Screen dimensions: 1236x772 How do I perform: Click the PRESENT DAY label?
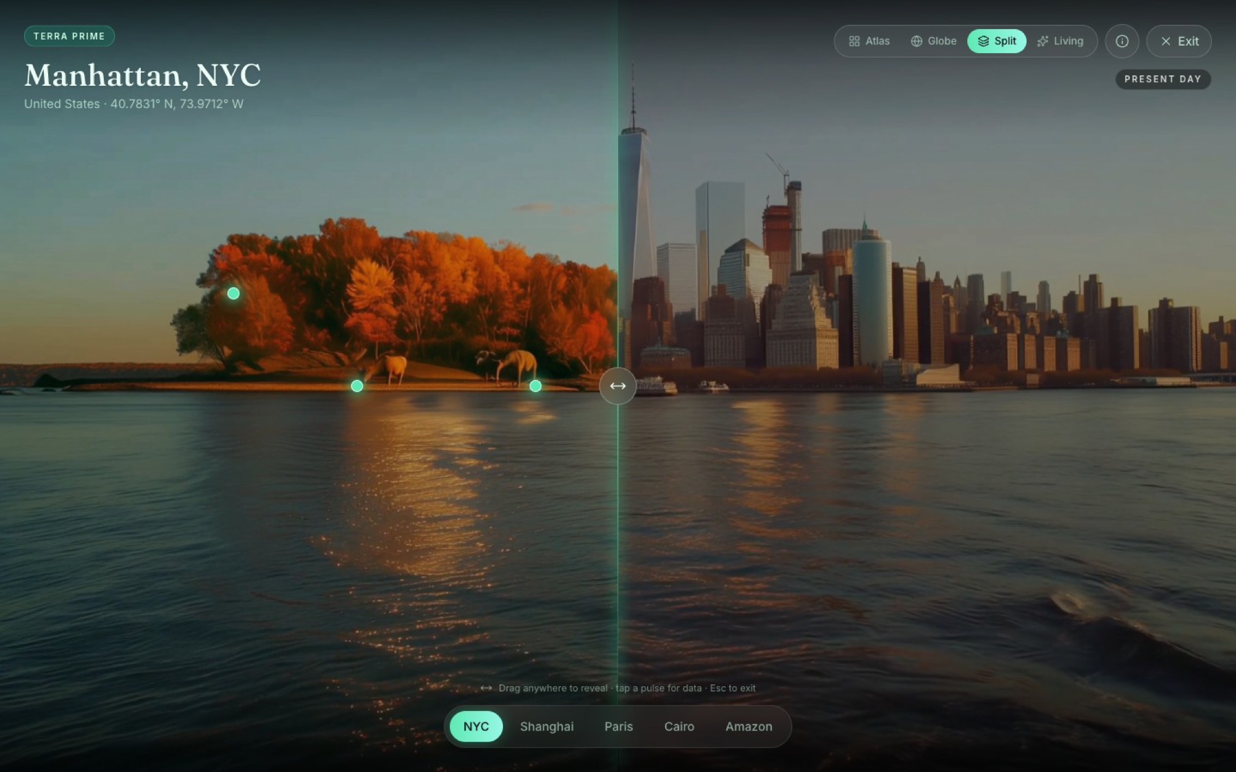1162,79
